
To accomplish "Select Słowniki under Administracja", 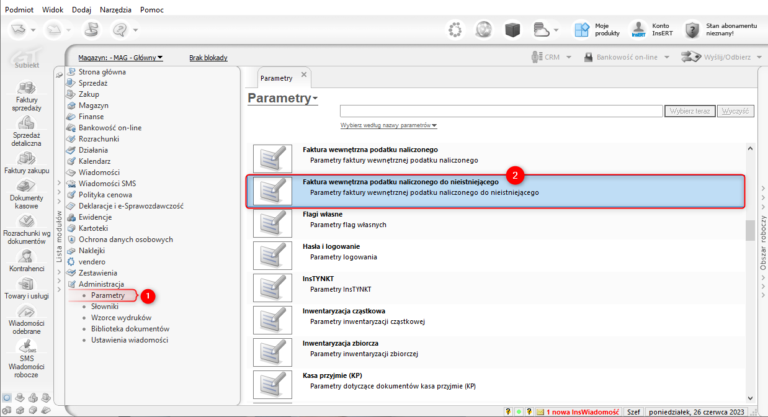I will 104,307.
